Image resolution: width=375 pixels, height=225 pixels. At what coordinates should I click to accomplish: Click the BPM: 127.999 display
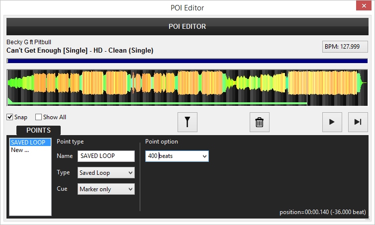(345, 47)
